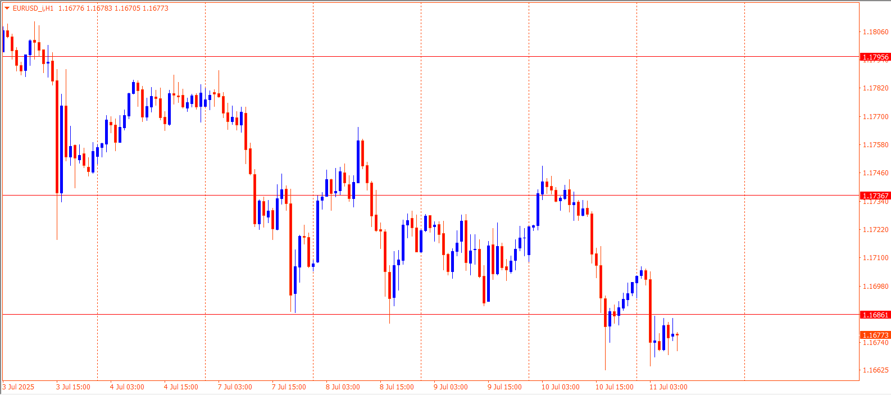
Task: Click the 7 Jul 15:00 time label
Action: click(x=289, y=387)
